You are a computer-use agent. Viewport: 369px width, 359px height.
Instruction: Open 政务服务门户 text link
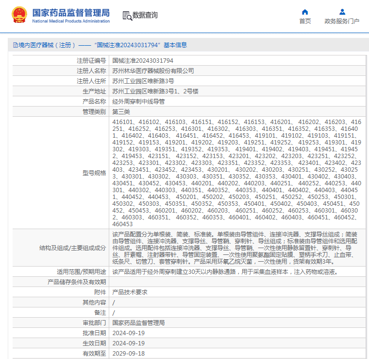pyautogui.click(x=342, y=21)
